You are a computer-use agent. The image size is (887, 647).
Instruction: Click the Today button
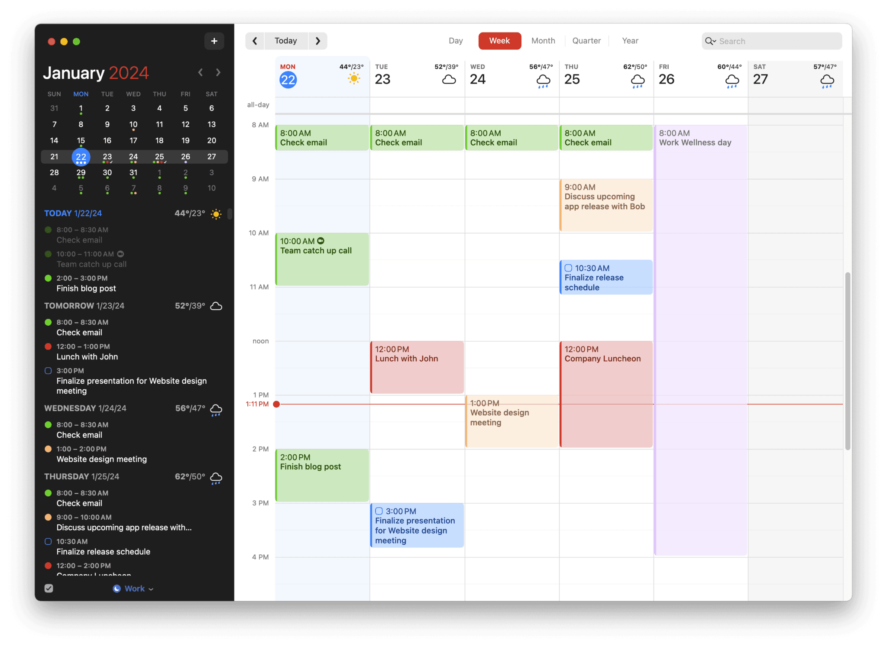click(286, 41)
